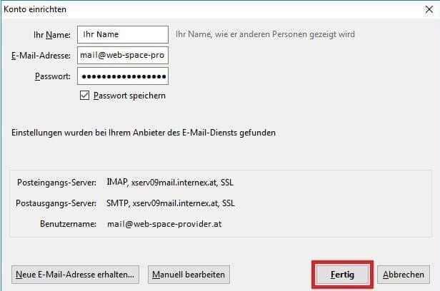Image resolution: width=440 pixels, height=291 pixels.
Task: Click the name hint text beside Ihr Name
Action: 265,34
